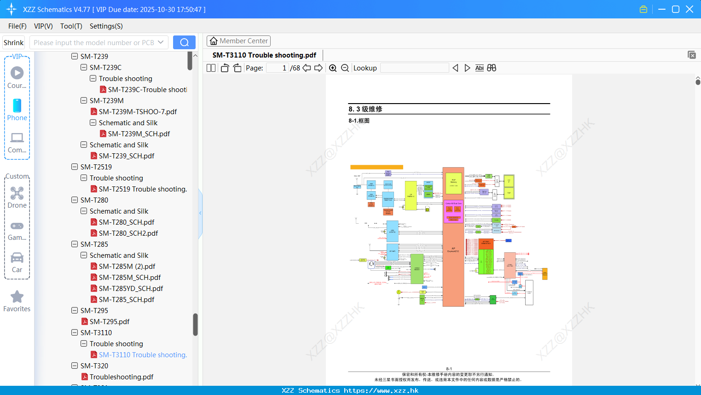Image resolution: width=701 pixels, height=395 pixels.
Task: Click the search magnifier button
Action: [184, 42]
